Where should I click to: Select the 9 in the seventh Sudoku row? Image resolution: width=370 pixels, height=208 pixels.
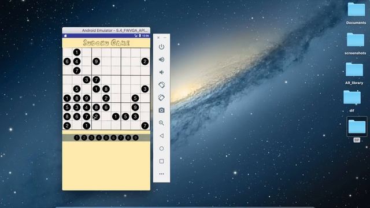[x=135, y=107]
